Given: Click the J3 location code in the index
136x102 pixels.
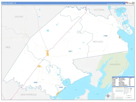Looking at the screenshot, I should (x=129, y=80).
